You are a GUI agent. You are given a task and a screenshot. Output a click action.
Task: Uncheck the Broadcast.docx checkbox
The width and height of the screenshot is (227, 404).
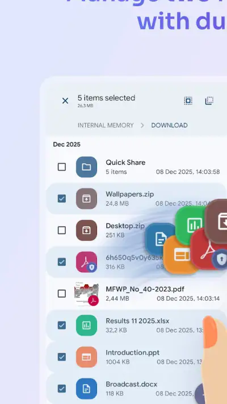click(62, 389)
